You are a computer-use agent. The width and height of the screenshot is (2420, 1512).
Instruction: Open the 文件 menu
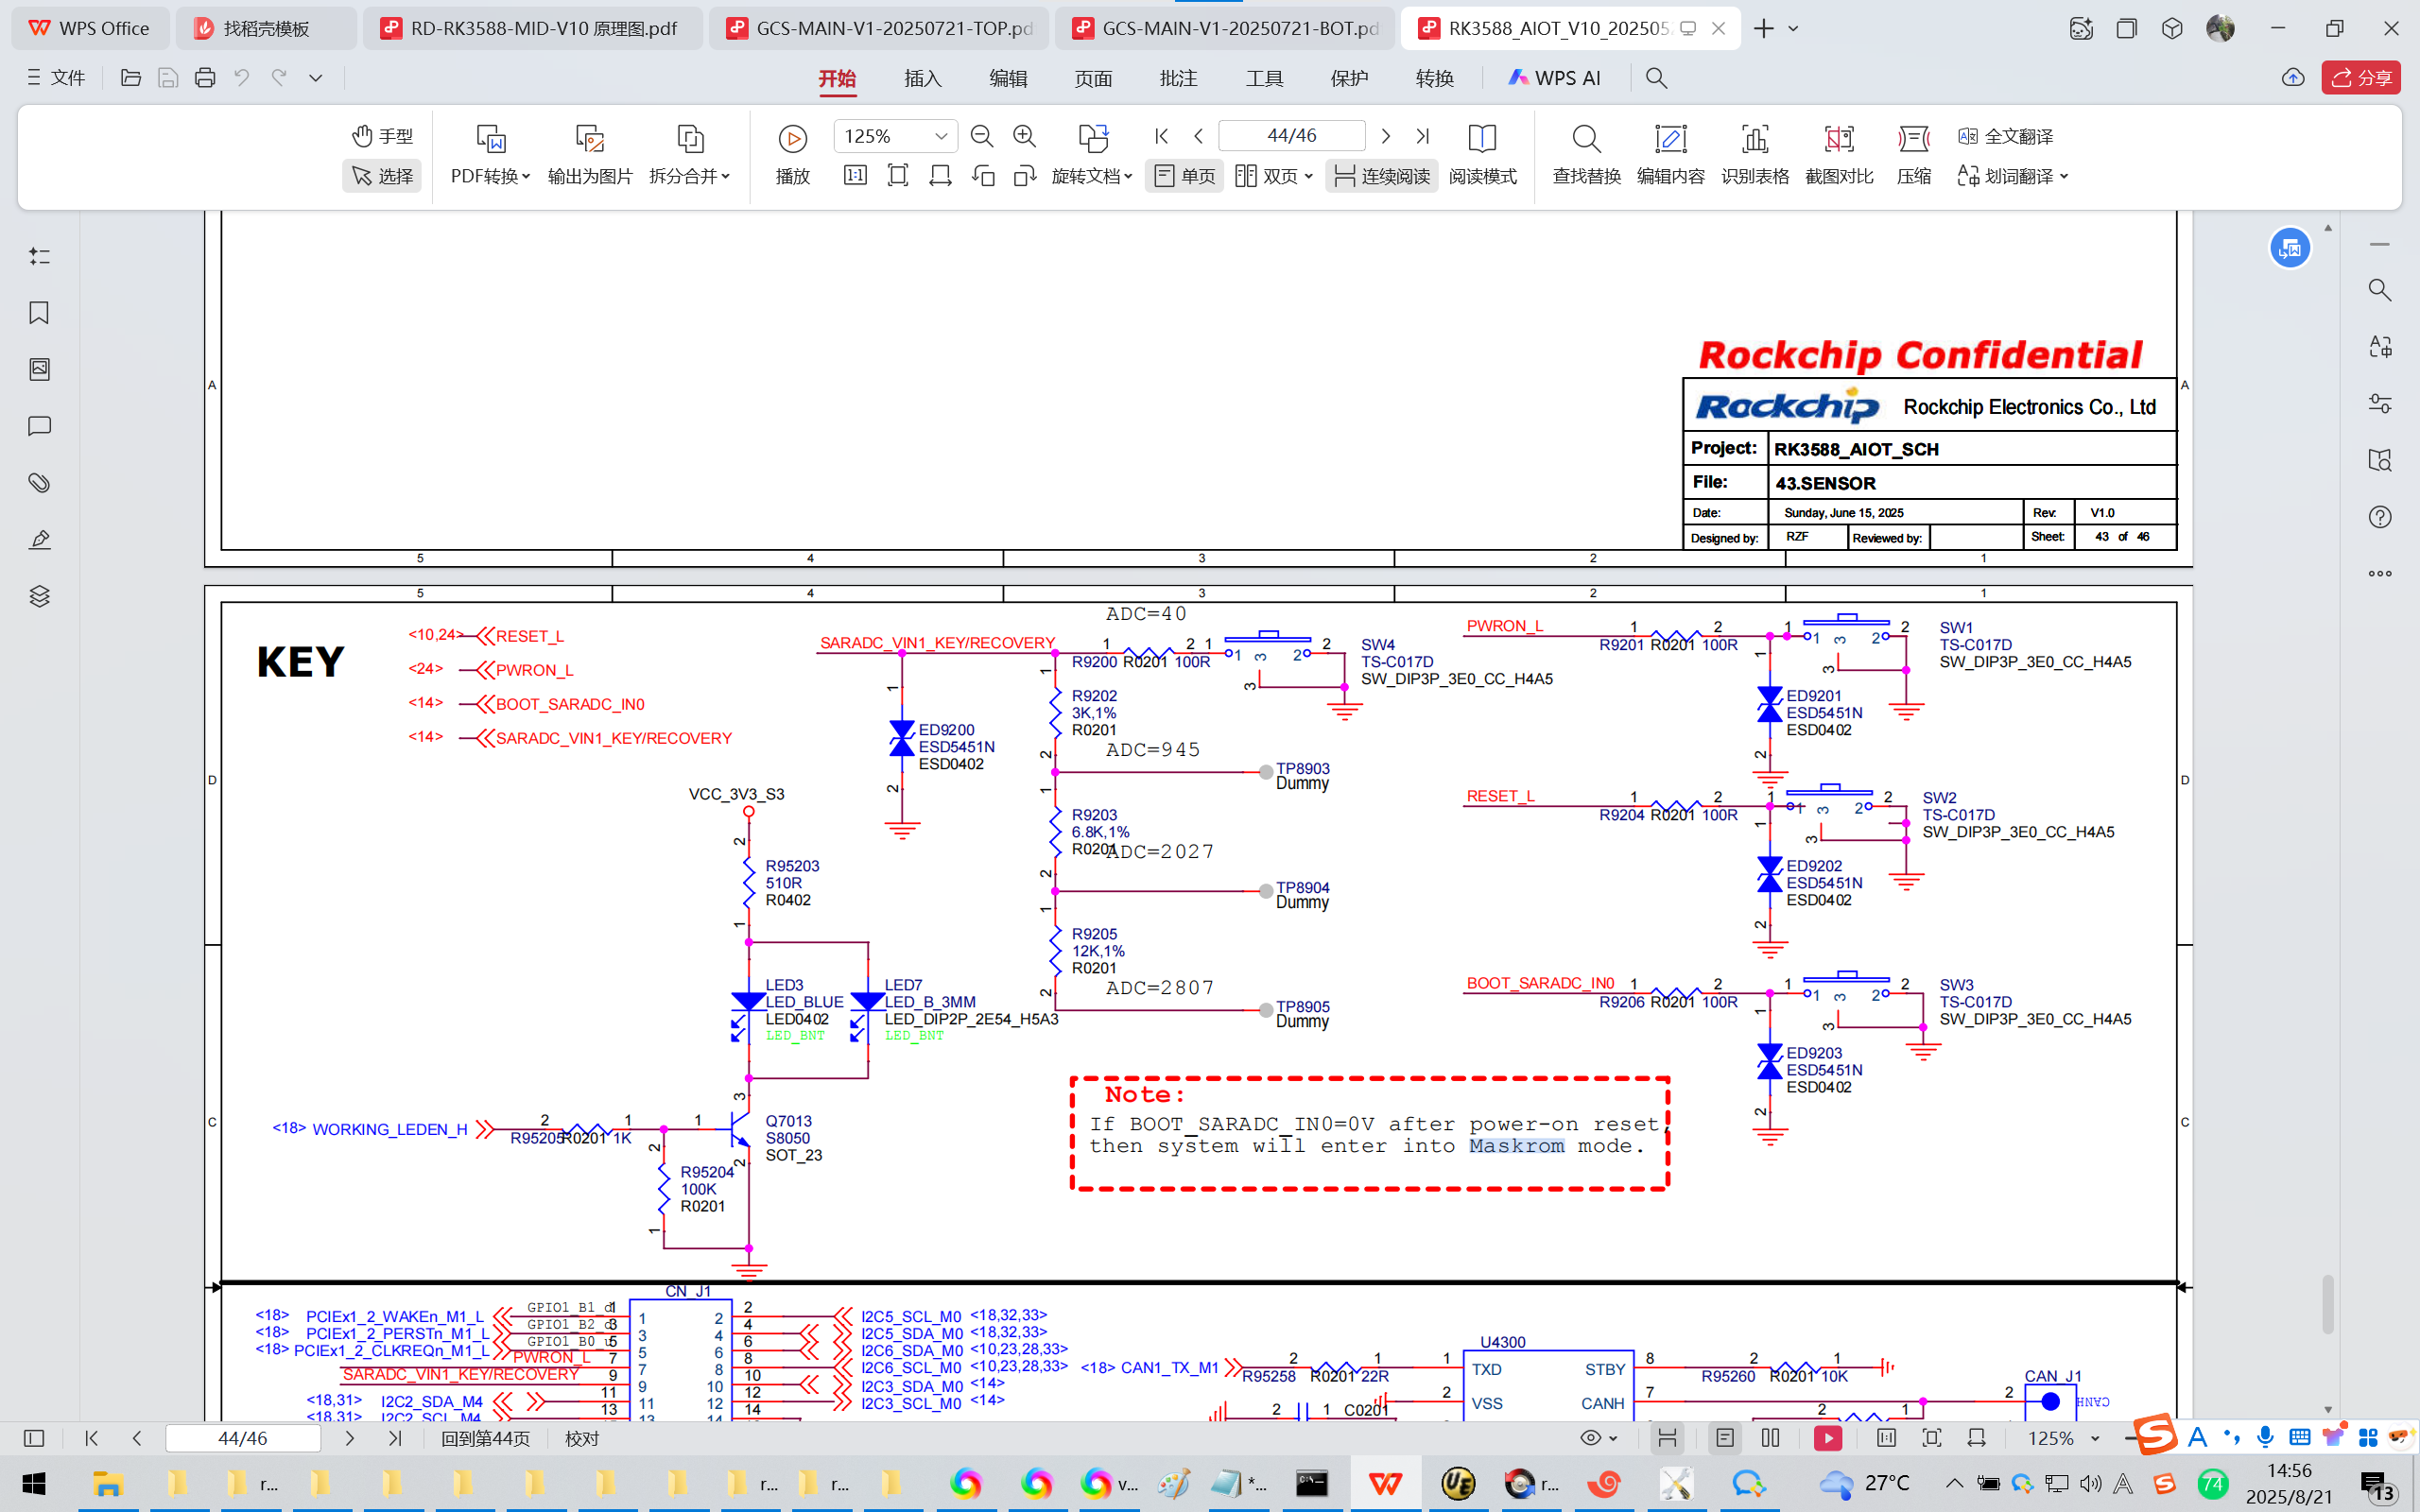point(56,78)
